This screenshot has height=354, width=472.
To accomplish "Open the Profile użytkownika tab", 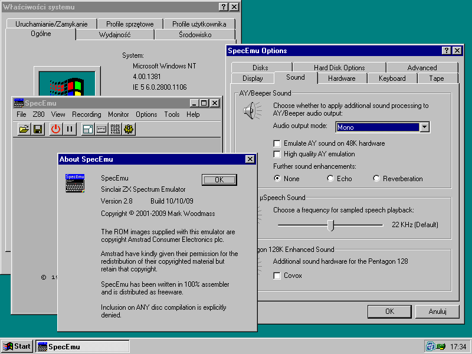I will tap(199, 24).
